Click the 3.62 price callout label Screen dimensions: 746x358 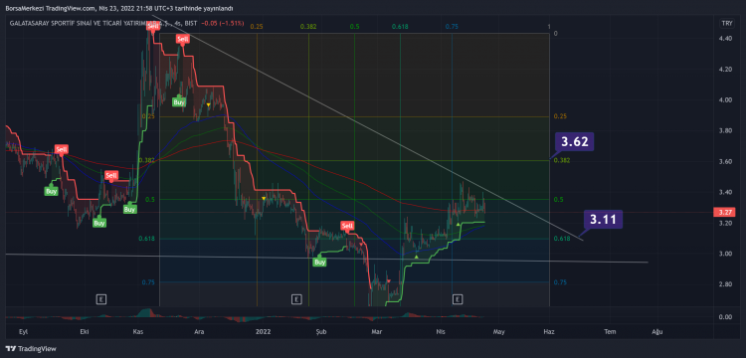pyautogui.click(x=574, y=141)
